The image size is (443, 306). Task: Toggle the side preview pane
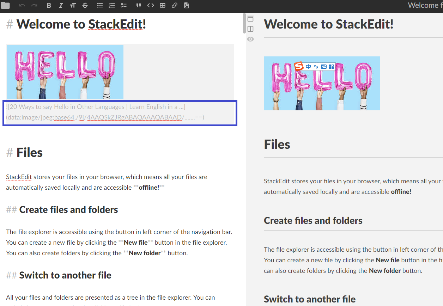pyautogui.click(x=250, y=29)
